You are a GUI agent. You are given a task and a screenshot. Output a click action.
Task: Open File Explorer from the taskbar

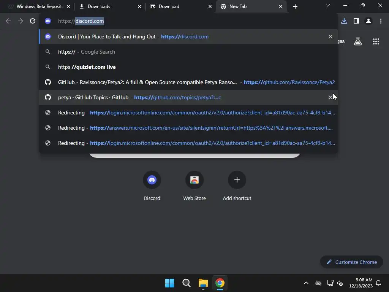click(x=203, y=283)
